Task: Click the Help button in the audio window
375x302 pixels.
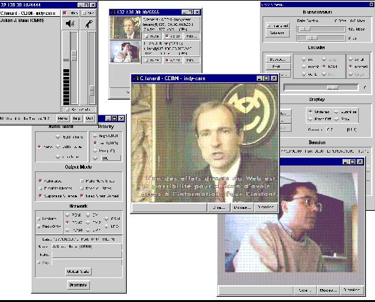Action: 76,118
